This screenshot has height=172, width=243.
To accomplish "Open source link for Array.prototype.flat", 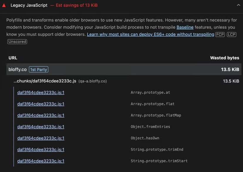I will (x=41, y=104).
